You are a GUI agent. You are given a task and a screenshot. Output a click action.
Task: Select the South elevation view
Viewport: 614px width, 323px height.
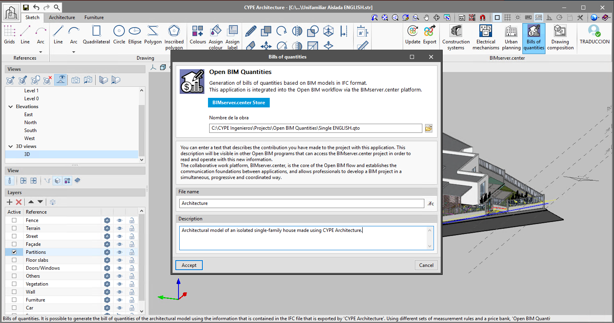30,130
